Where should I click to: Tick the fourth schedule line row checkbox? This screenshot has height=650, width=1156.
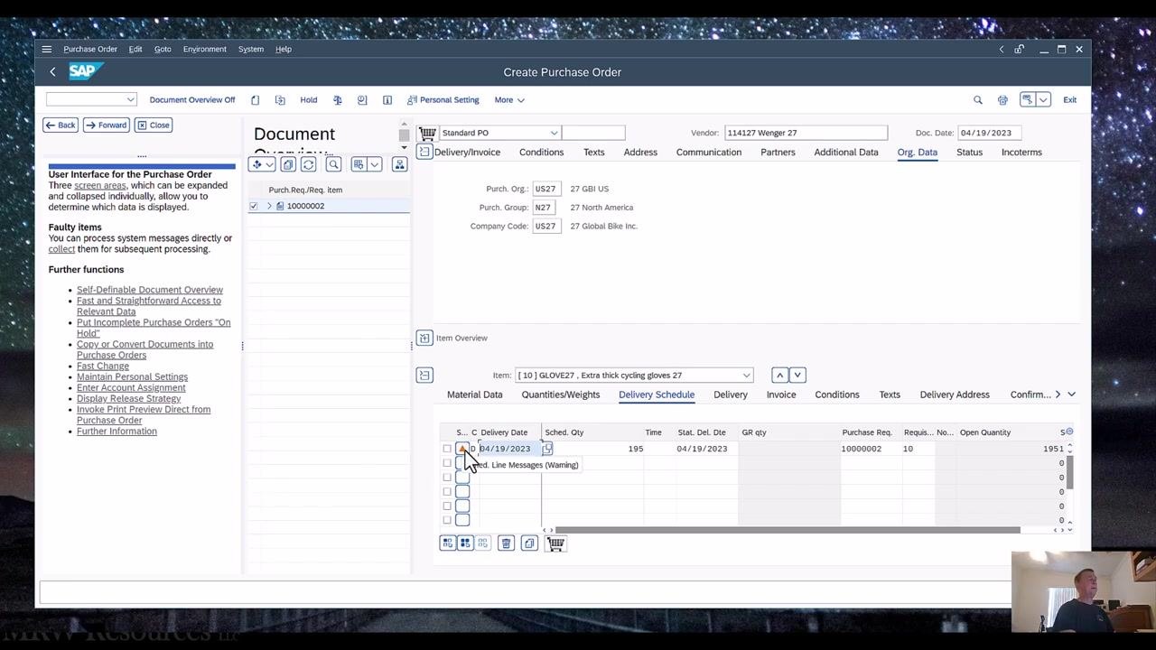(447, 492)
